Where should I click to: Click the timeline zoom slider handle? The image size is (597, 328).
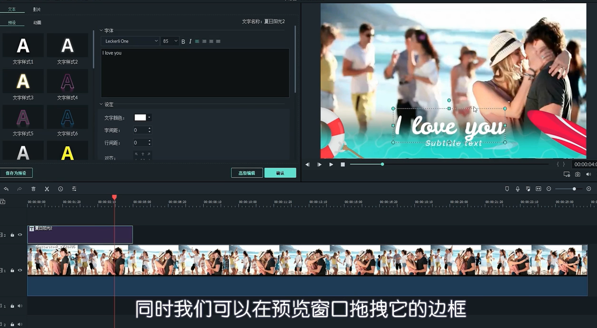coord(574,189)
